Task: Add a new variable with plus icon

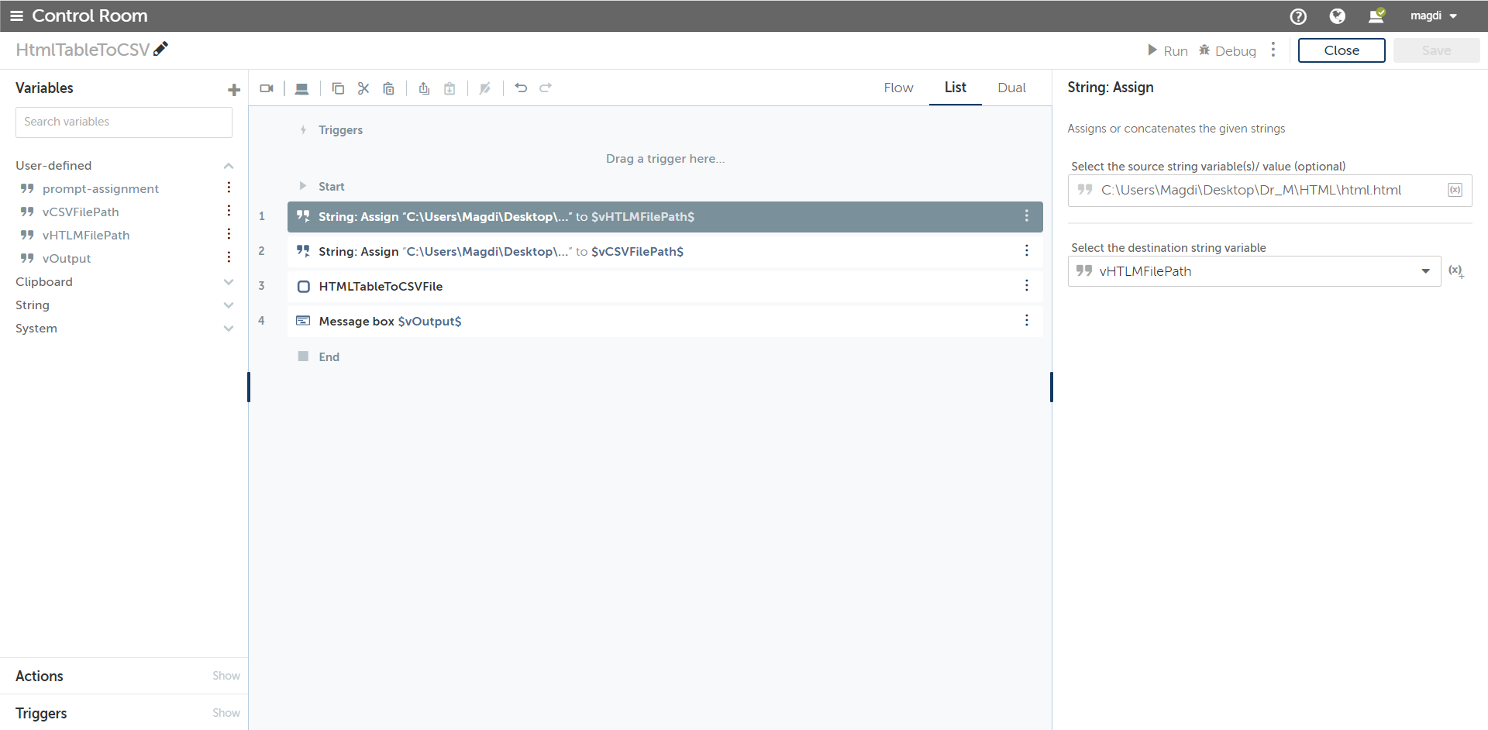Action: pyautogui.click(x=234, y=90)
